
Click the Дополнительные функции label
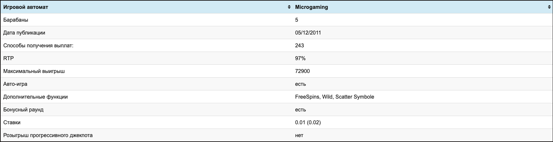pos(35,97)
